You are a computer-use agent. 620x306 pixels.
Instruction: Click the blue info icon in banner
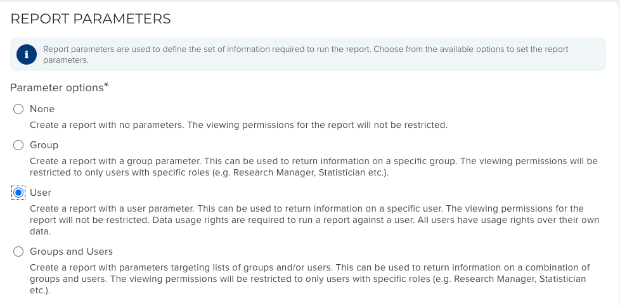click(26, 54)
